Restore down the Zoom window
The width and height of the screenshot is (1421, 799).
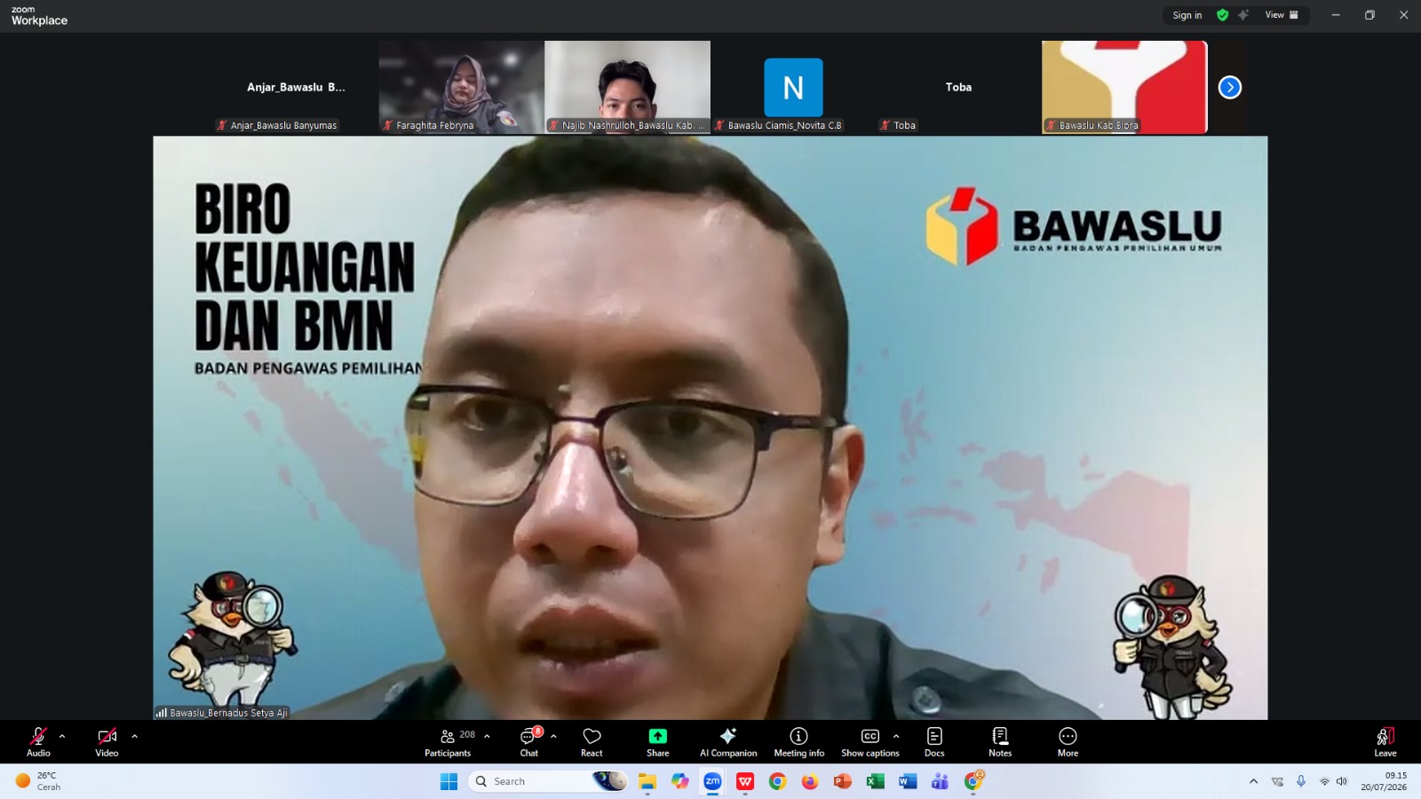pos(1369,15)
